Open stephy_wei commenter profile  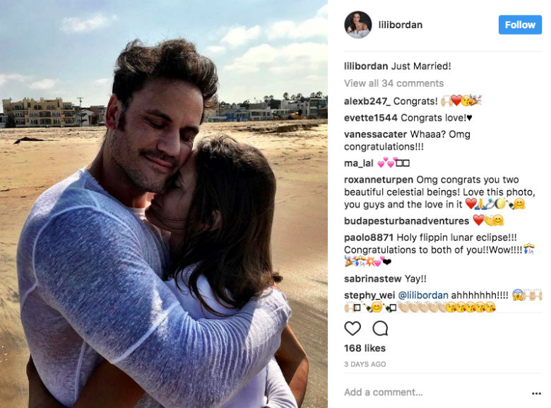[369, 295]
